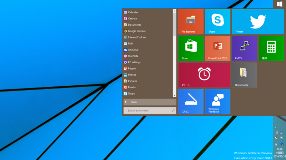Viewport: 286px width, 160px height.
Task: Click the app list scroll down arrow
Action: coord(174,95)
